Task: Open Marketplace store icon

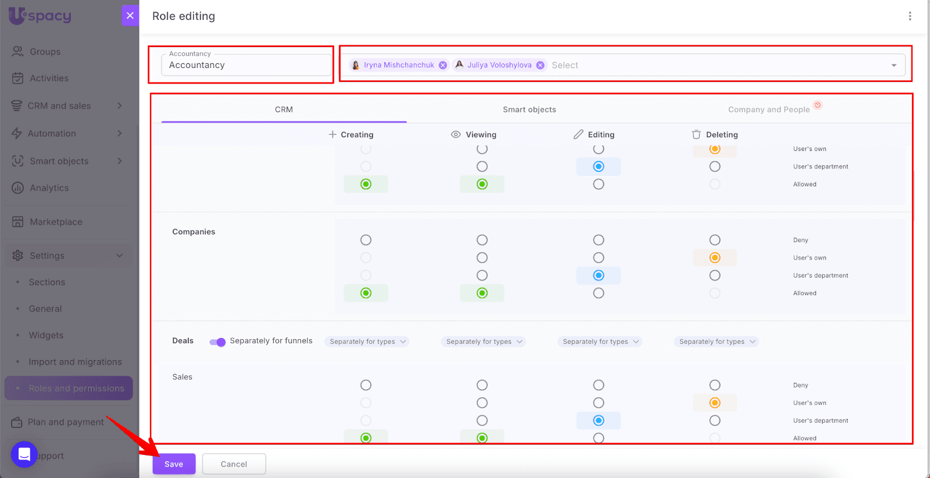Action: coord(18,222)
